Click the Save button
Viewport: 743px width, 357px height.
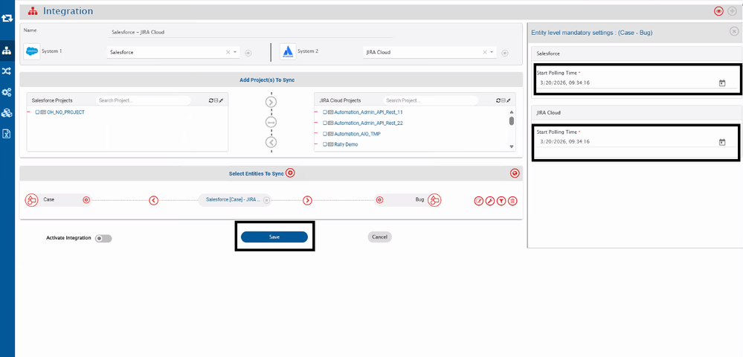(274, 237)
